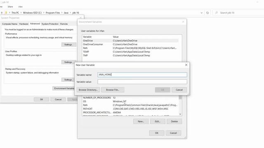Click OK in System Properties
The width and height of the screenshot is (264, 148).
[x=41, y=99]
